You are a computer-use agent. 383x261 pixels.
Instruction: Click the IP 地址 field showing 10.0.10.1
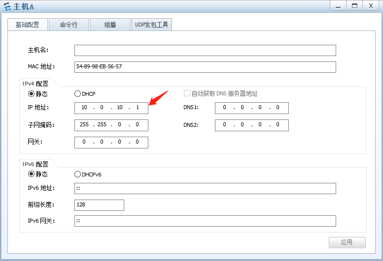pos(111,108)
